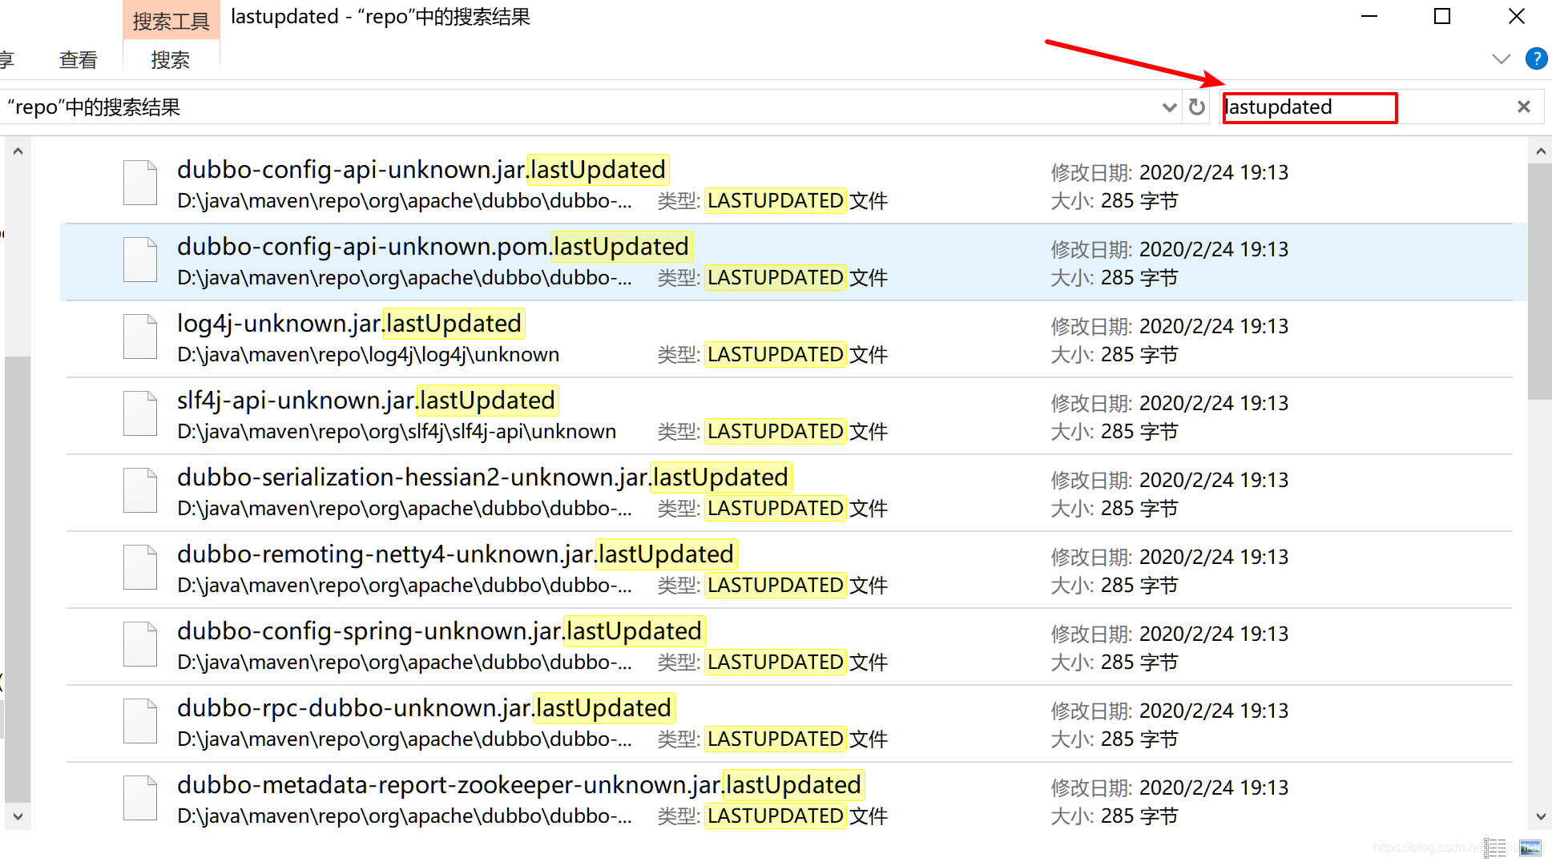Select the 搜索 ribbon tab
The image size is (1552, 862).
click(171, 60)
